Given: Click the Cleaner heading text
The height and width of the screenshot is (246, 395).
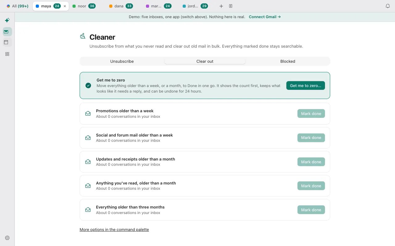Looking at the screenshot, I should [102, 37].
